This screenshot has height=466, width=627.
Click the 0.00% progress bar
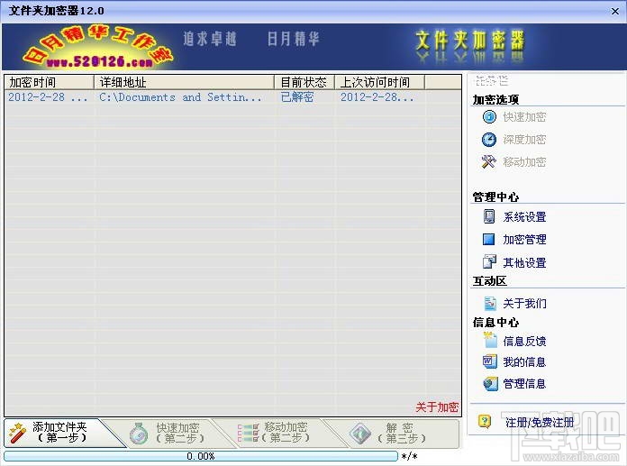pos(201,456)
